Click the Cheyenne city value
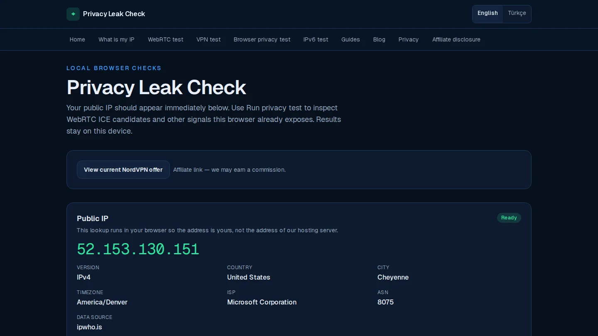The height and width of the screenshot is (336, 598). pos(393,277)
